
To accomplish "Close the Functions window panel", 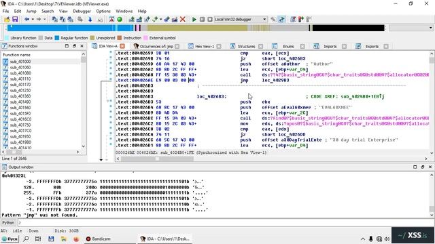I will pyautogui.click(x=82, y=46).
